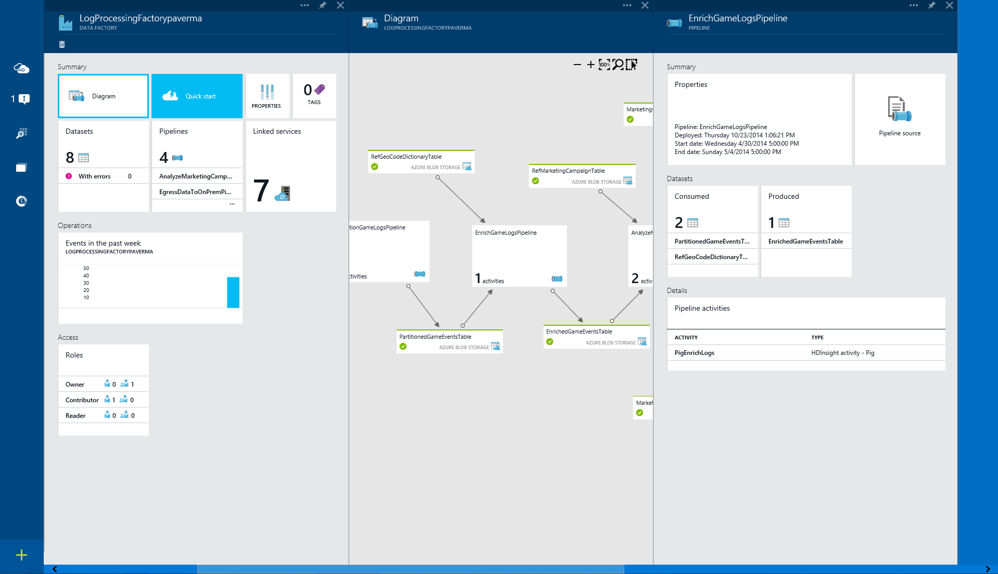The height and width of the screenshot is (574, 998).
Task: Open more options in data factory blade
Action: (x=305, y=5)
